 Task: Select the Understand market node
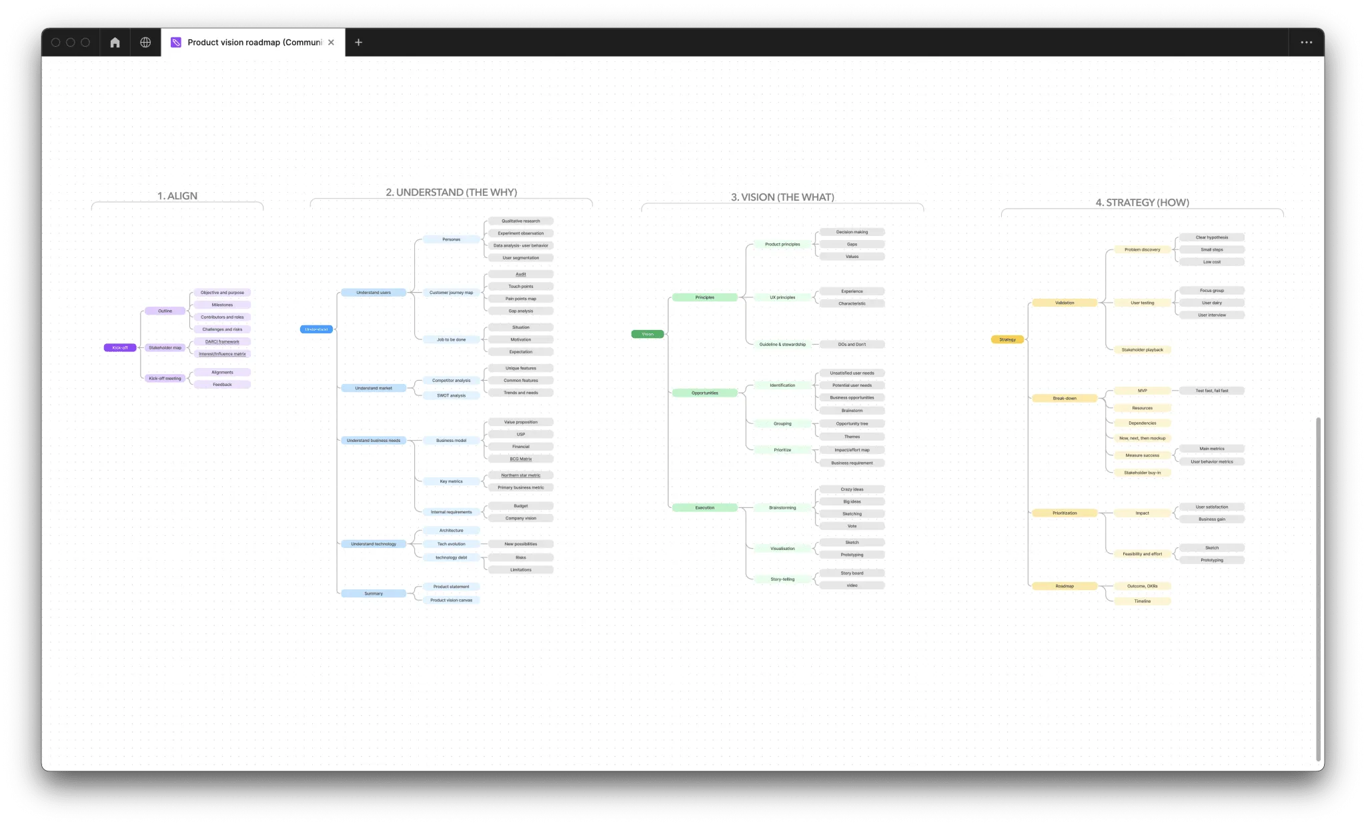(374, 388)
